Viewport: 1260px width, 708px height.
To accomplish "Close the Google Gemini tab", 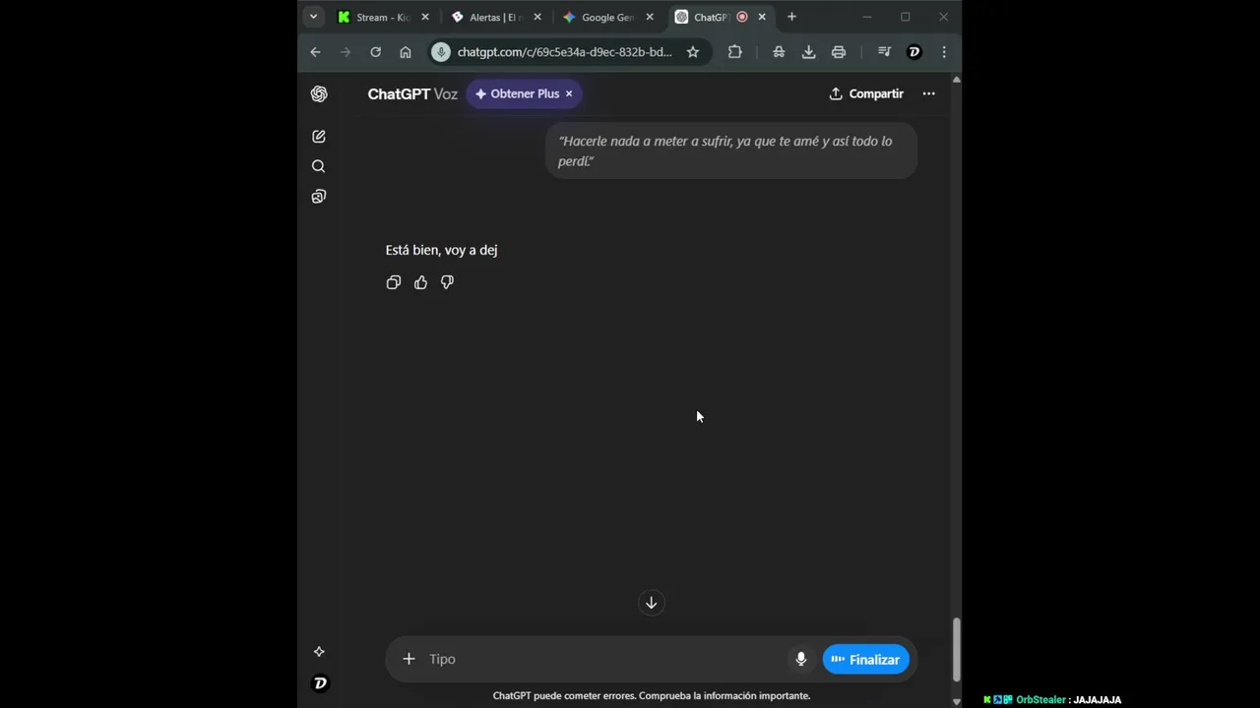I will [650, 17].
